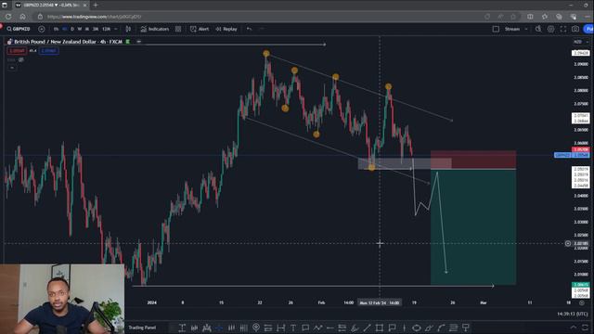Viewport: 594px width, 334px height.
Task: Open the Indicators dialog
Action: pos(155,29)
